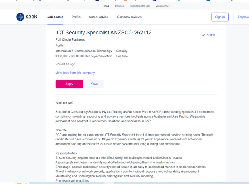The width and height of the screenshot is (249, 184).
Task: Open the Job search tab
Action: click(x=56, y=17)
